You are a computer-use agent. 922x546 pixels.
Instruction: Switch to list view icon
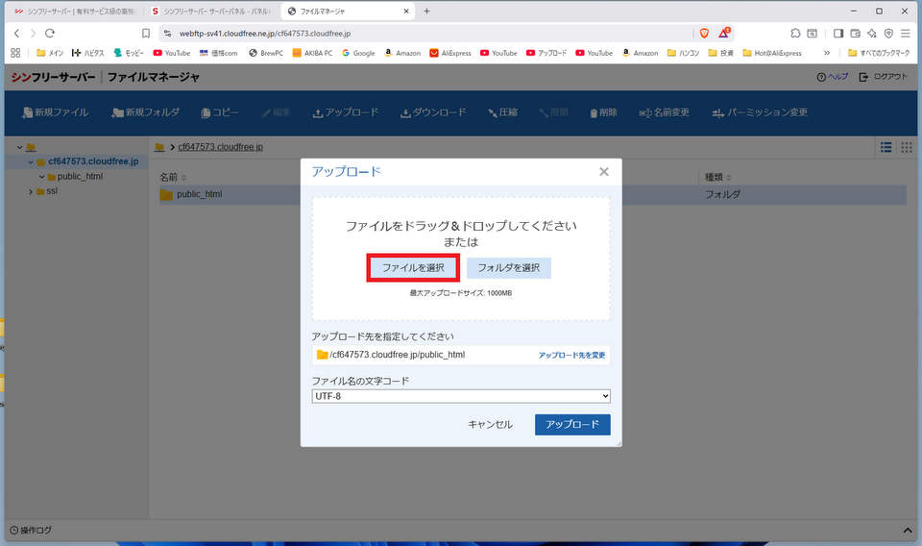point(885,147)
